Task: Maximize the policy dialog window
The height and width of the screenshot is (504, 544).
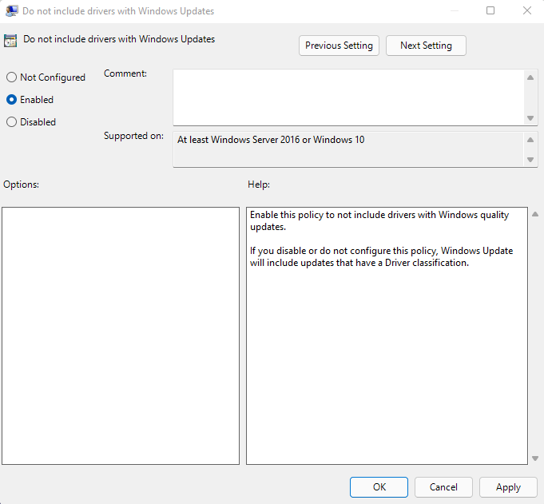Action: 490,11
